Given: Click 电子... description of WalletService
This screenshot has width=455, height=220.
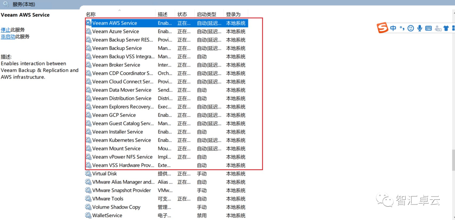Looking at the screenshot, I should tap(164, 216).
